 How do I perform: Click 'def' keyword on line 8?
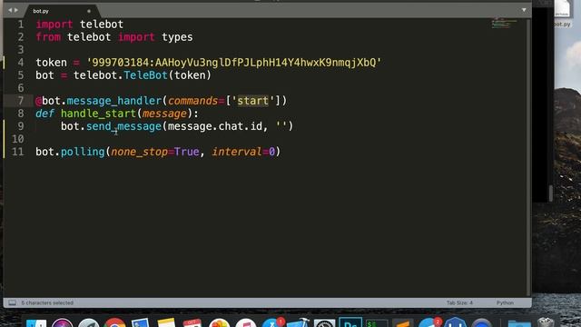pyautogui.click(x=44, y=114)
